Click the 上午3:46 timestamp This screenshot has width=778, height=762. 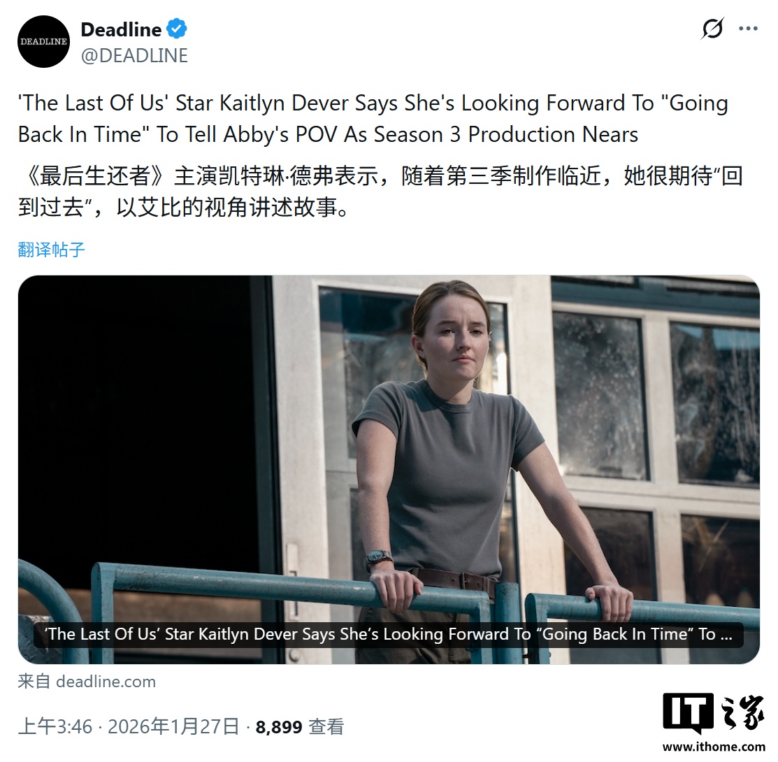pos(55,727)
